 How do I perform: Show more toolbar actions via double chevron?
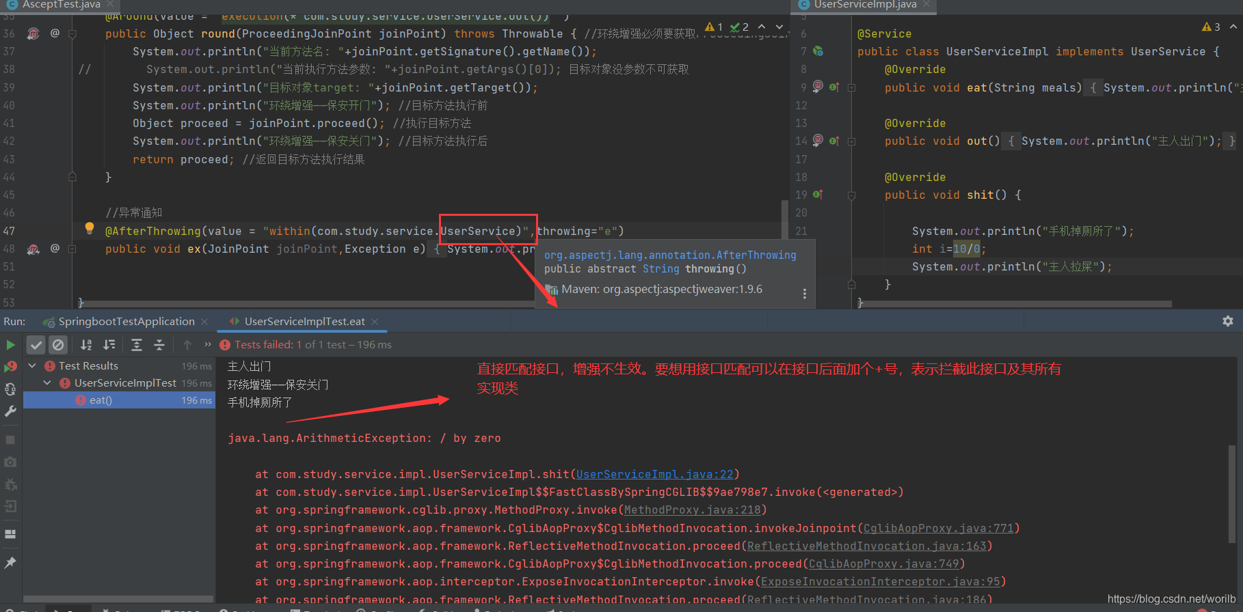(x=208, y=344)
